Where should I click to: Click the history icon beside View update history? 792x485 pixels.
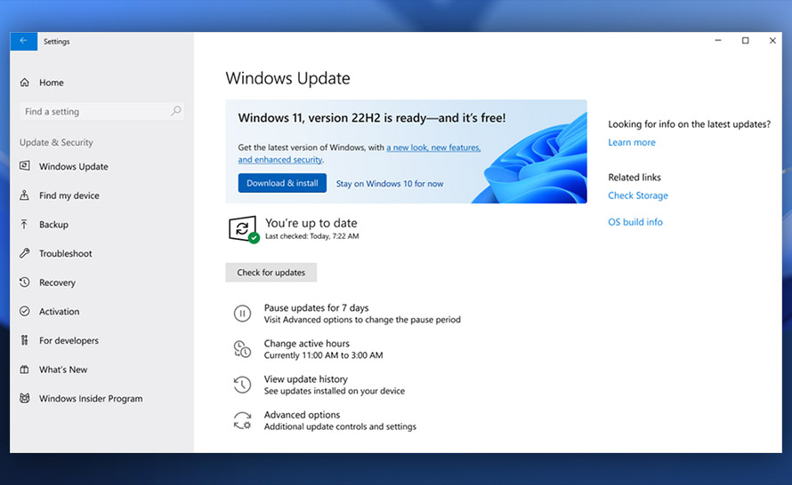click(x=242, y=385)
